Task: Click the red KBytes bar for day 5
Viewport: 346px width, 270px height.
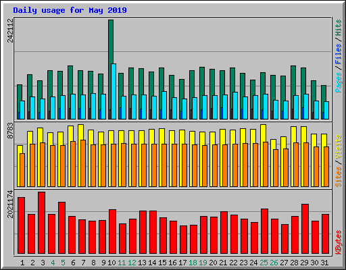Action: [61, 227]
